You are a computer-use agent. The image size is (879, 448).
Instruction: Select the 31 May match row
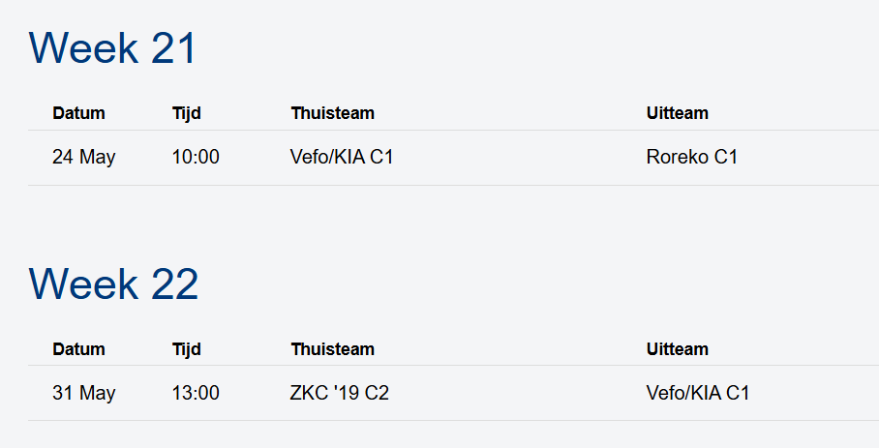tap(453, 393)
